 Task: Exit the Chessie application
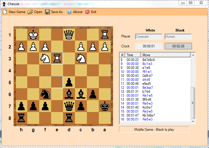91,12
